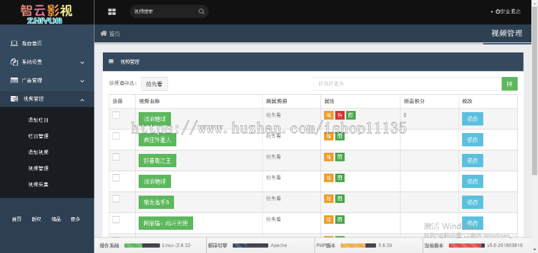This screenshot has height=253, width=538.
Task: Click the 荐 tag in 阿丽塔：战斗天使 row
Action: point(329,220)
